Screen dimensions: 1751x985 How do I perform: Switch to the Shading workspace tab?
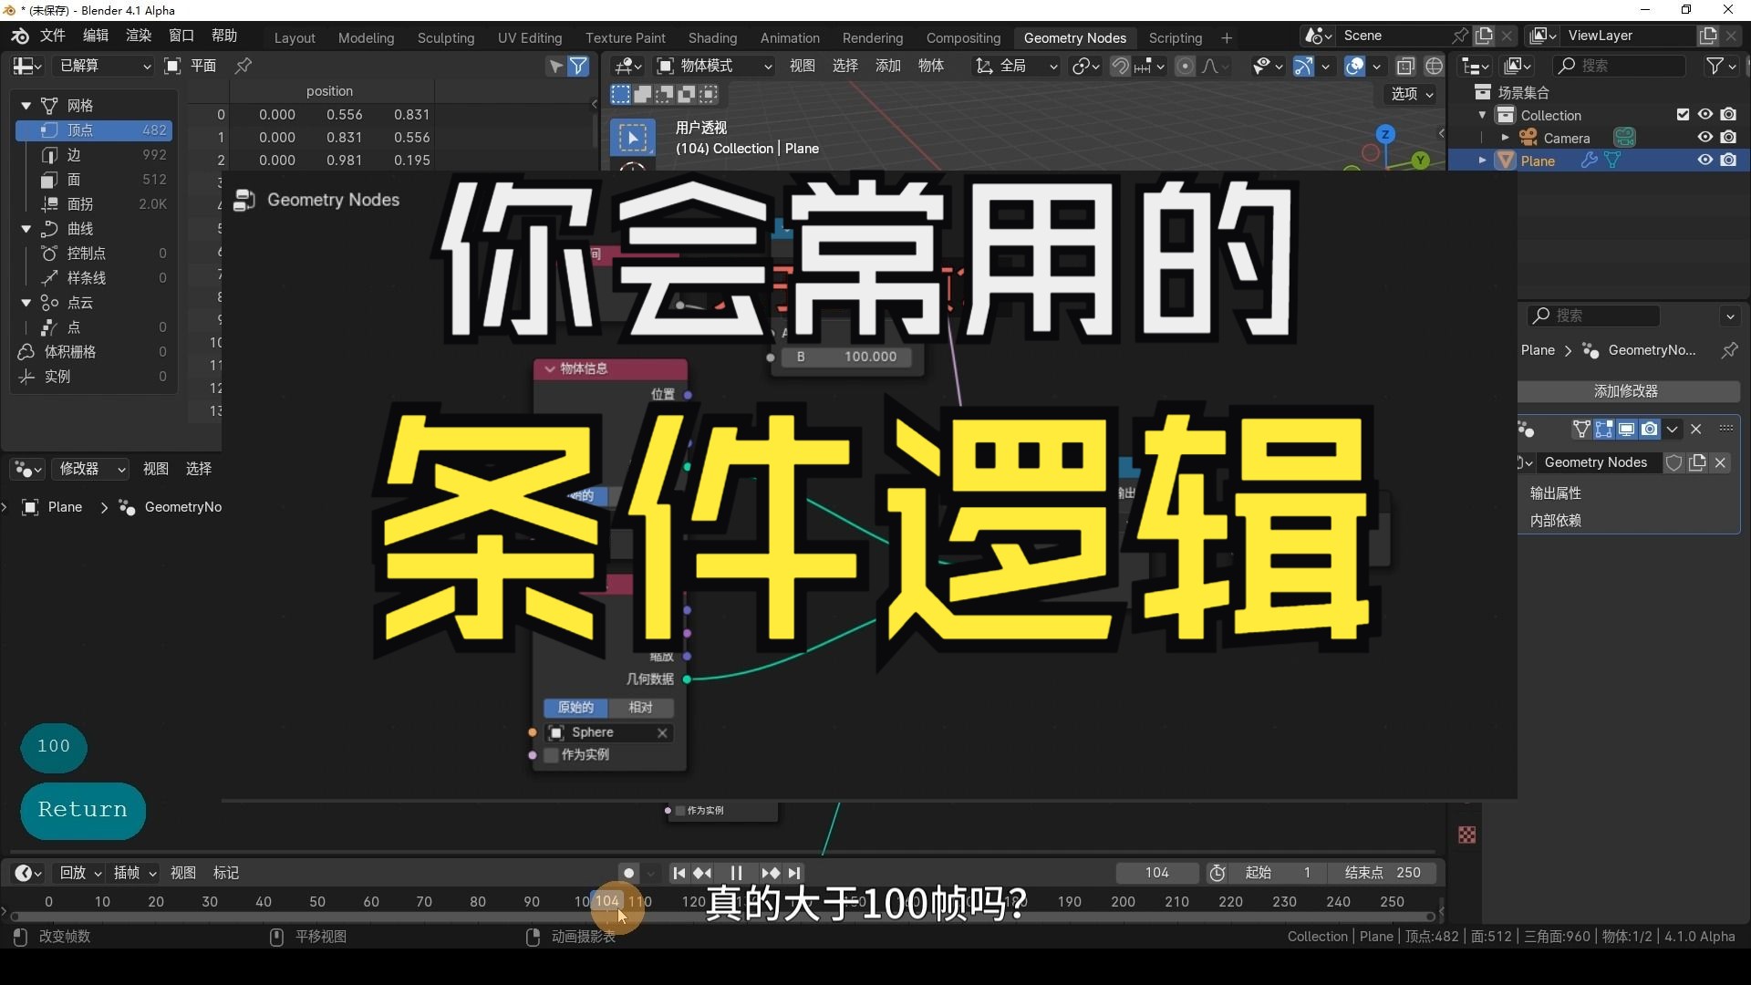pos(712,37)
